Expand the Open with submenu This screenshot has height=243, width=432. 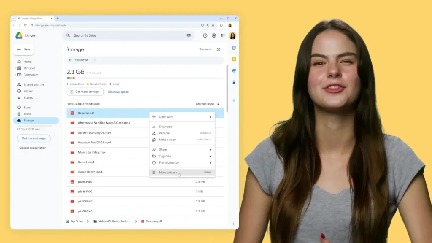[210, 117]
